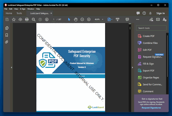Image resolution: width=172 pixels, height=116 pixels.
Task: Zoom out with the minus icon
Action: click(x=82, y=20)
